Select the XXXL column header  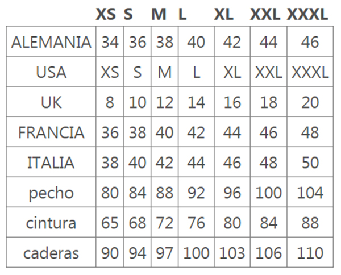tap(307, 15)
